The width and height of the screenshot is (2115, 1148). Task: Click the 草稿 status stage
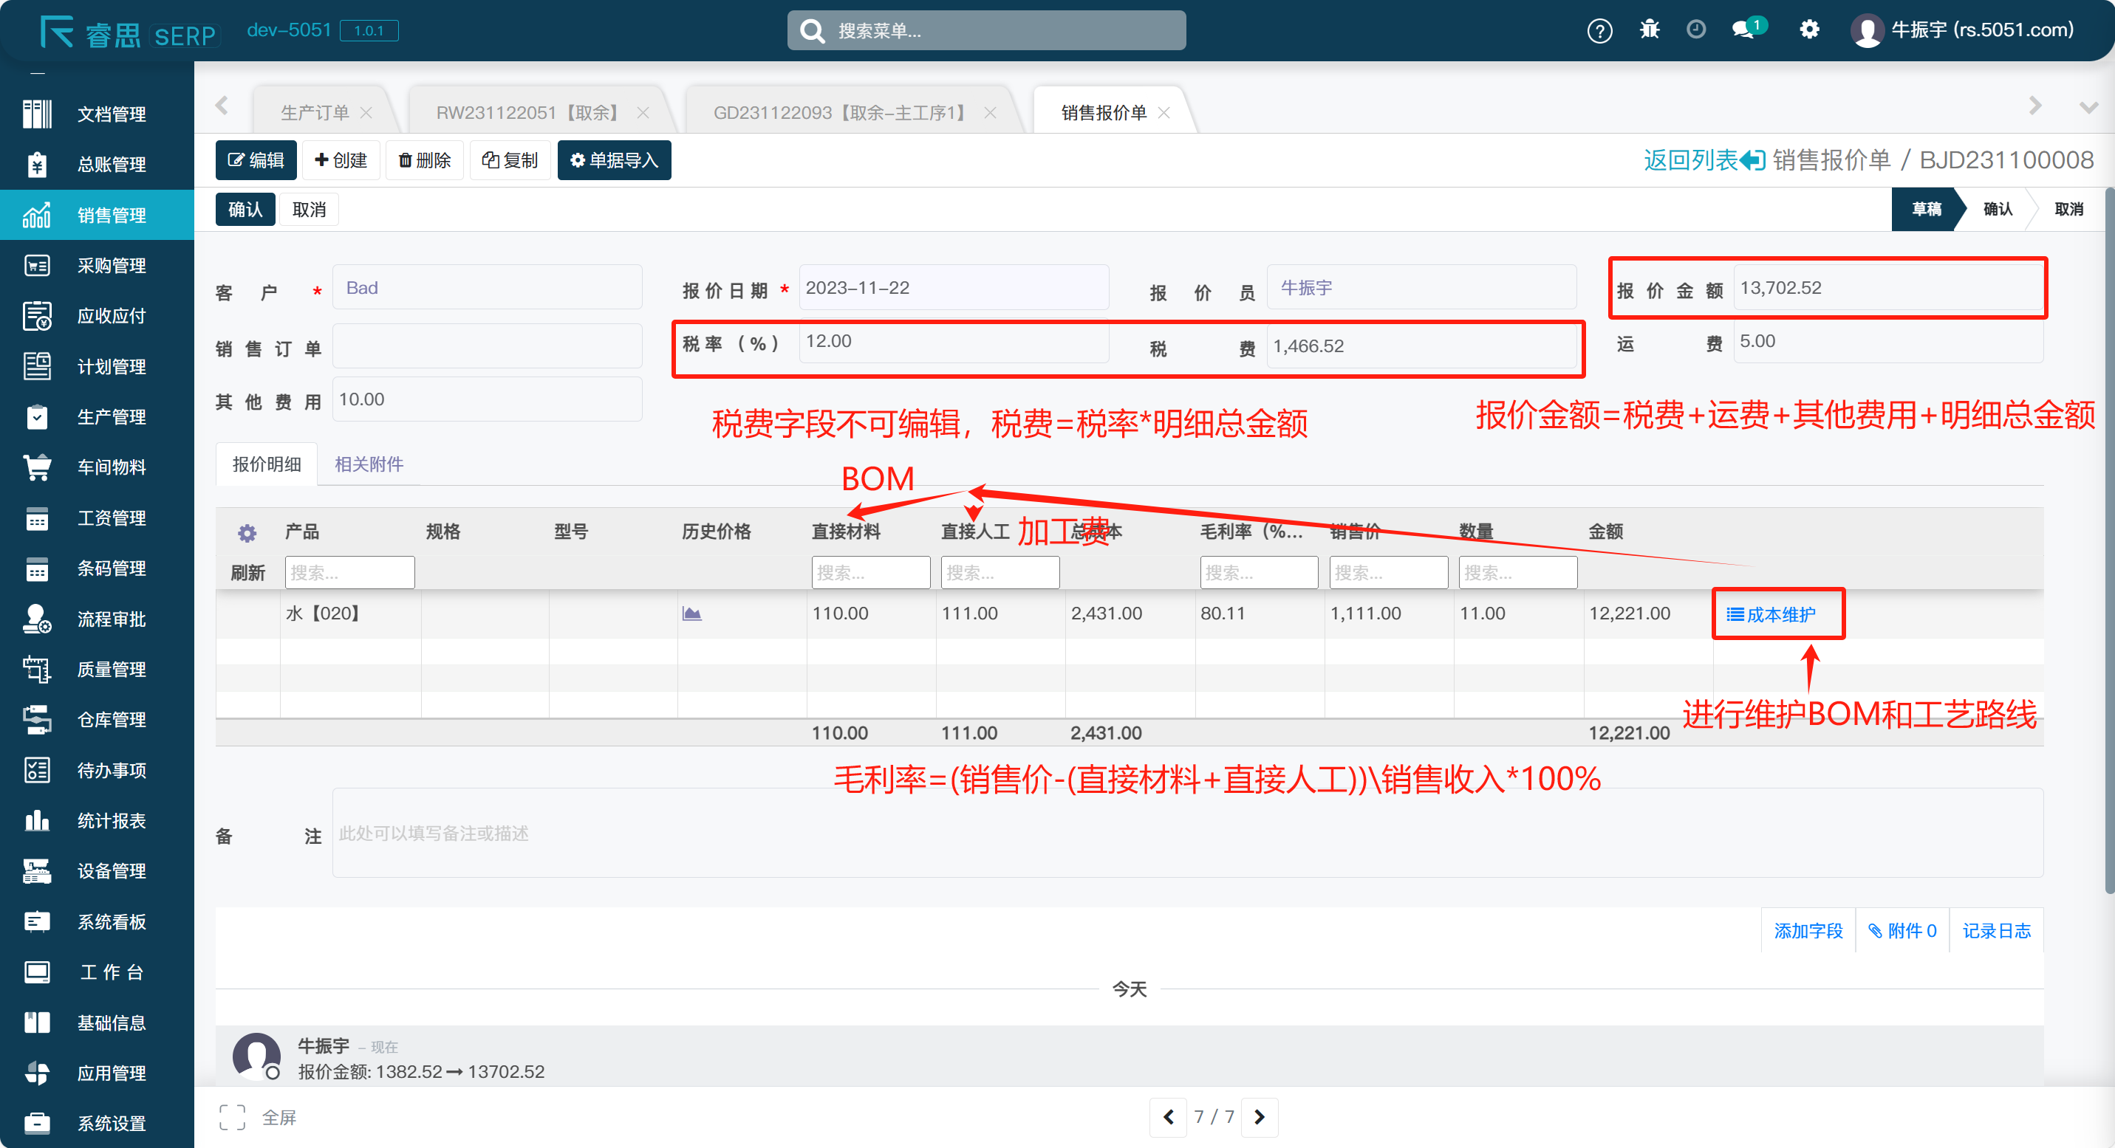(x=1925, y=209)
